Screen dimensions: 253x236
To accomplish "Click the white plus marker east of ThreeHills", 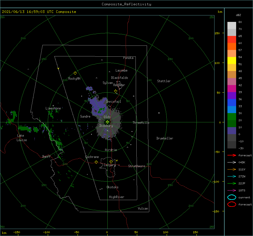I will 159,113.
